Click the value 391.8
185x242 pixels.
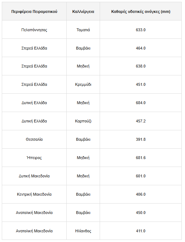(141, 139)
